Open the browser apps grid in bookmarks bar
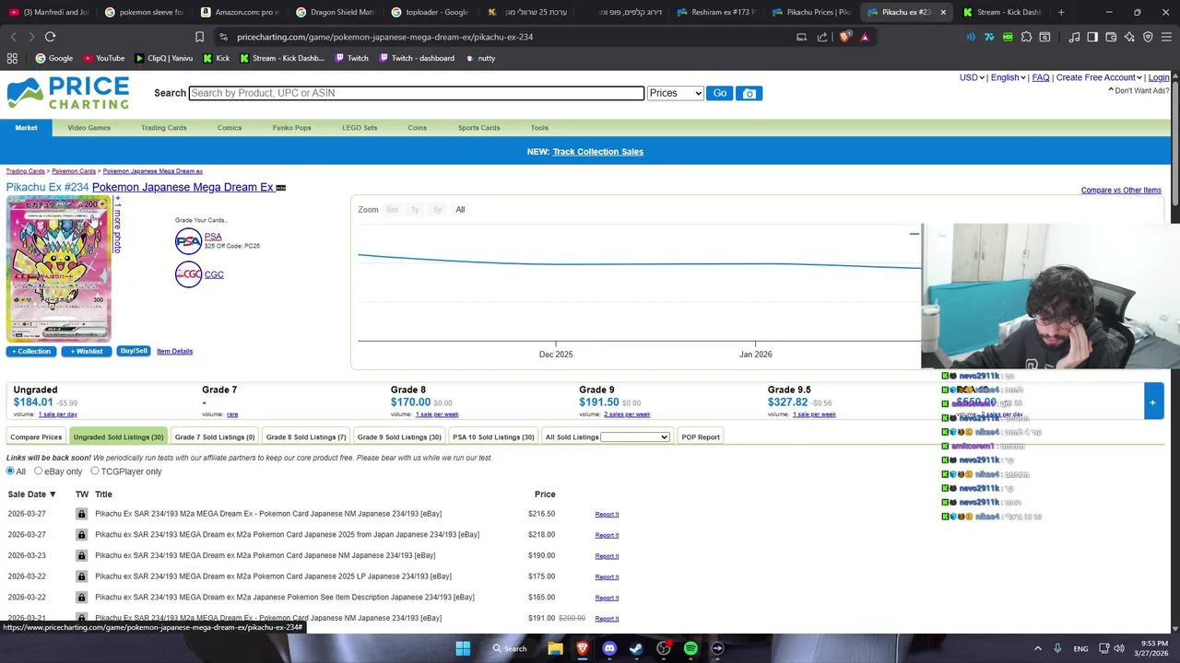This screenshot has width=1180, height=663. [x=12, y=58]
